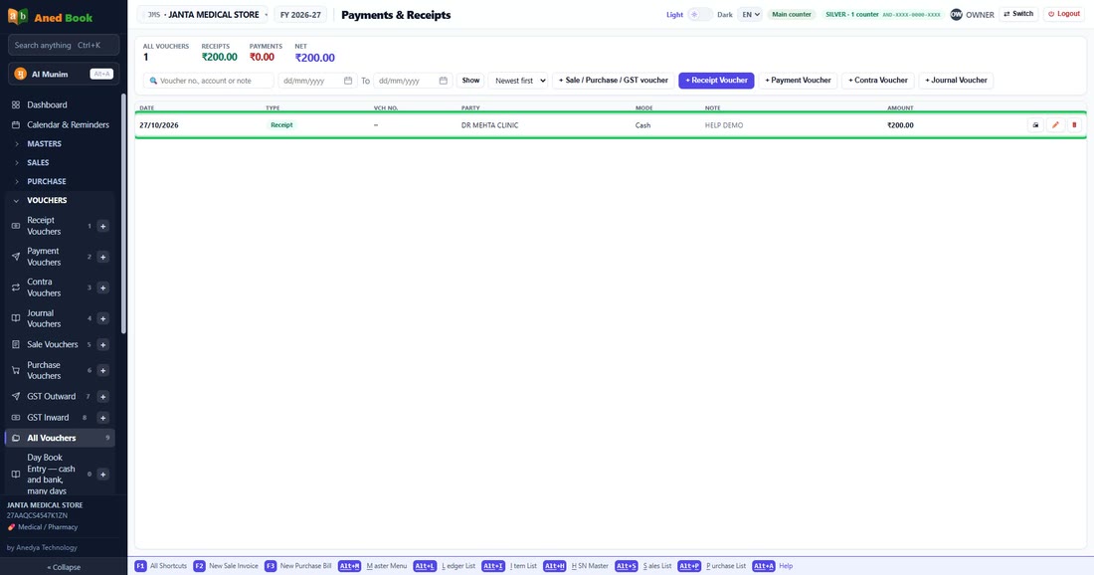Image resolution: width=1094 pixels, height=575 pixels.
Task: Click the Aned Book logo icon
Action: [x=18, y=17]
